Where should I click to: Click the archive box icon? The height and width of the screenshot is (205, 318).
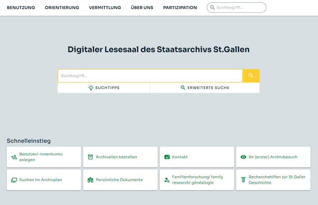pyautogui.click(x=91, y=157)
